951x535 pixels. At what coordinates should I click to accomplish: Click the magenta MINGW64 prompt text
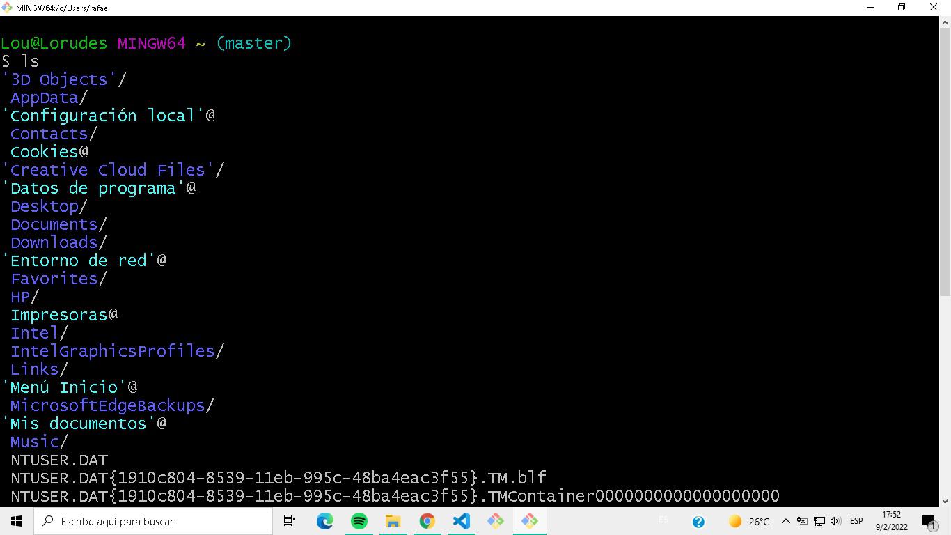[151, 43]
